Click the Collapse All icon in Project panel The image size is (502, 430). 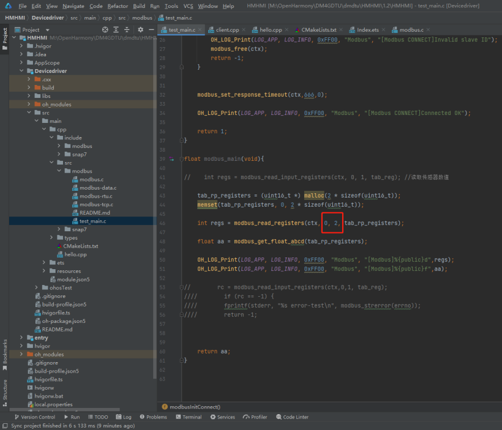coord(127,30)
